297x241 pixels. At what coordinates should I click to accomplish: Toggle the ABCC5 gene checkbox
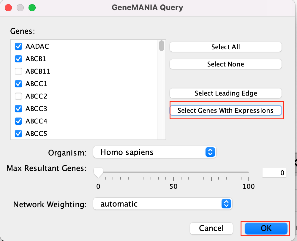pyautogui.click(x=18, y=134)
